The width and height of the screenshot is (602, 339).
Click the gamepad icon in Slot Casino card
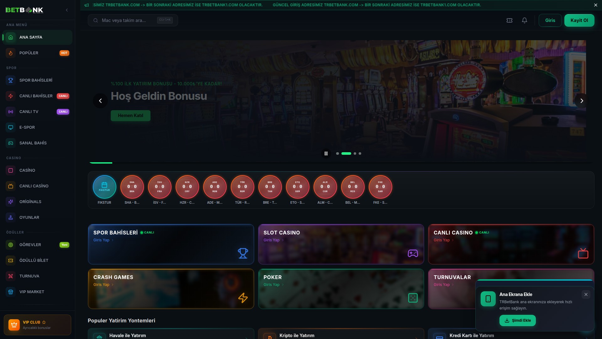[413, 253]
